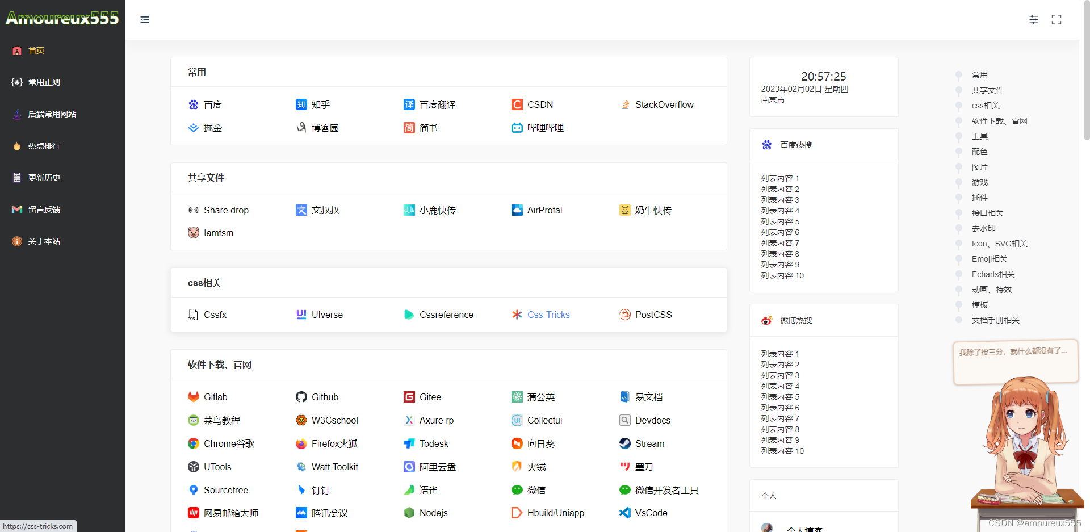Click the Github octocat icon
Screen dimensions: 1090x532
pyautogui.click(x=301, y=397)
